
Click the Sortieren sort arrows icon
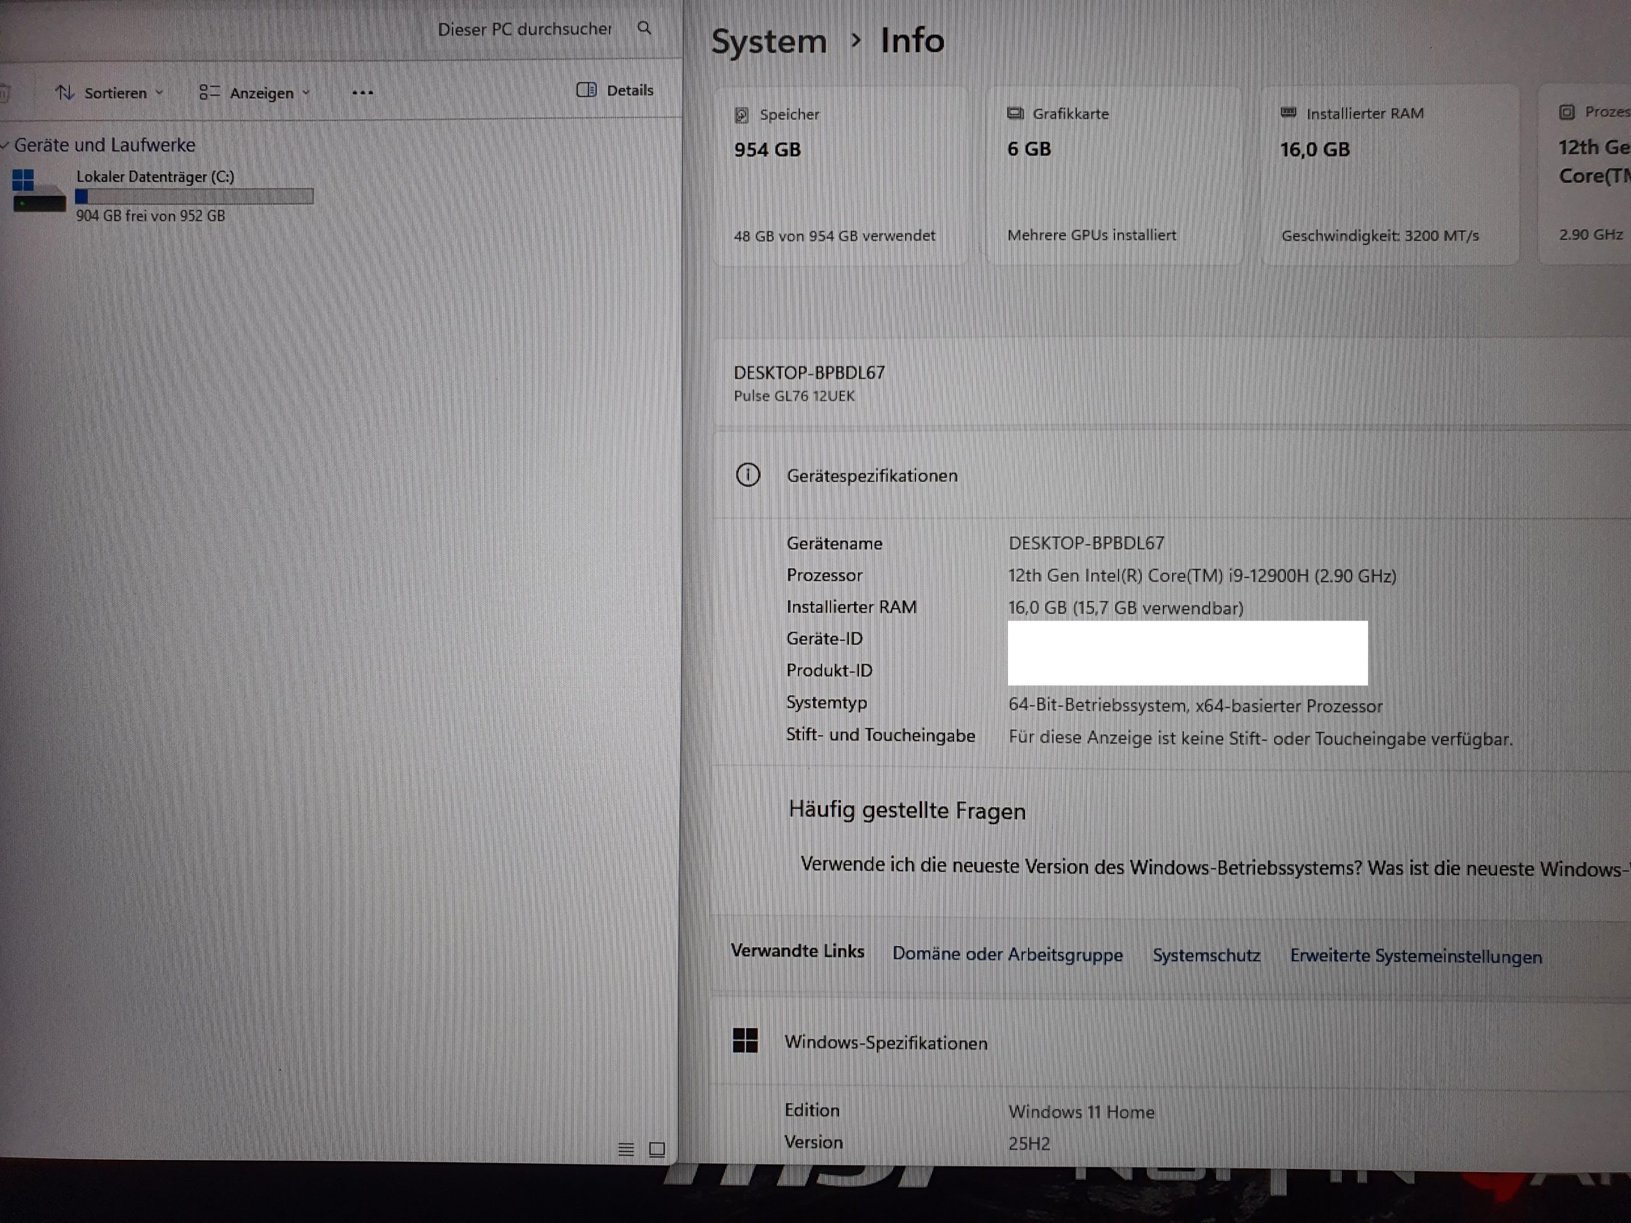65,93
